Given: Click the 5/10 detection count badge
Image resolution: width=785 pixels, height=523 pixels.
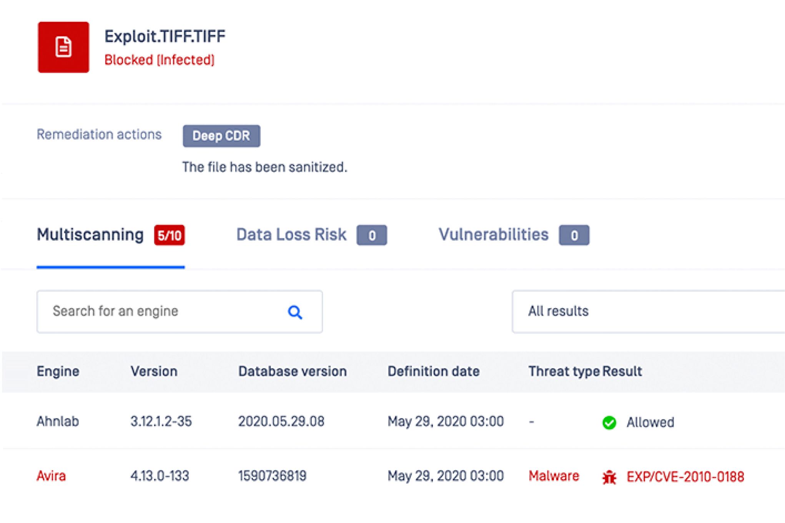Looking at the screenshot, I should pyautogui.click(x=169, y=235).
